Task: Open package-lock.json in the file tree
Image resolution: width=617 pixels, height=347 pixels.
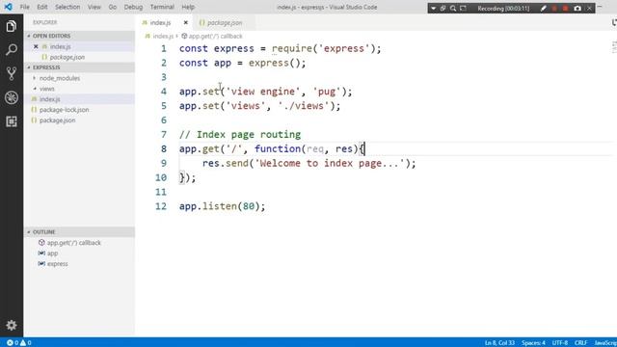Action: tap(65, 110)
